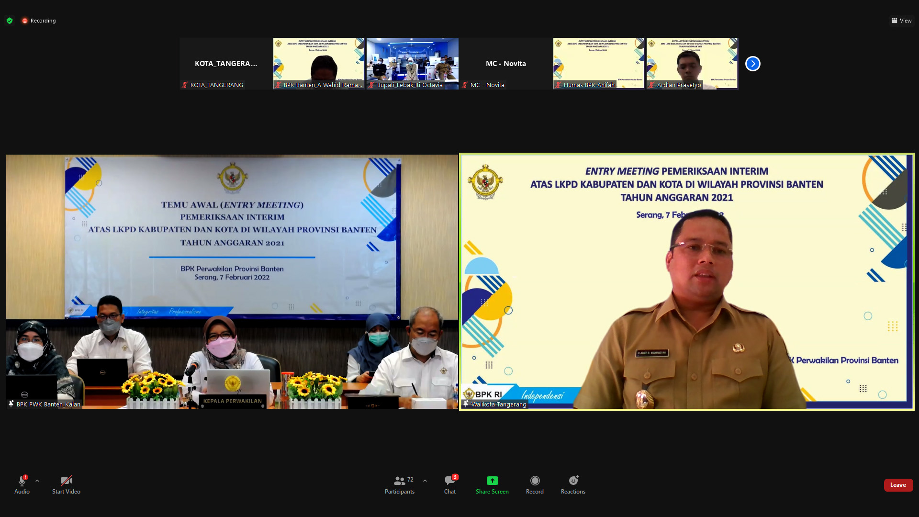Expand audio options arrow next to Audio
This screenshot has height=517, width=919.
tap(37, 481)
